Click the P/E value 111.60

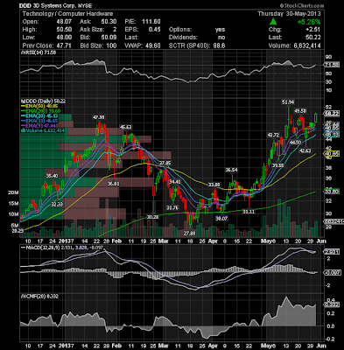point(151,22)
